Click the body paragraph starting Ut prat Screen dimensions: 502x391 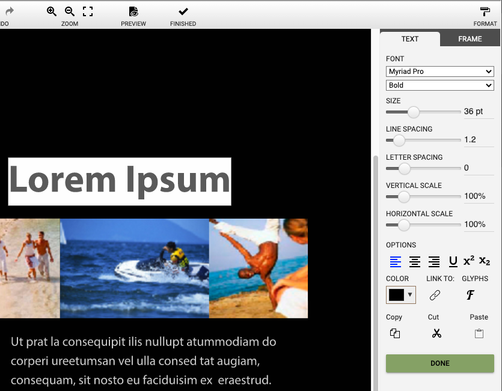pos(144,361)
